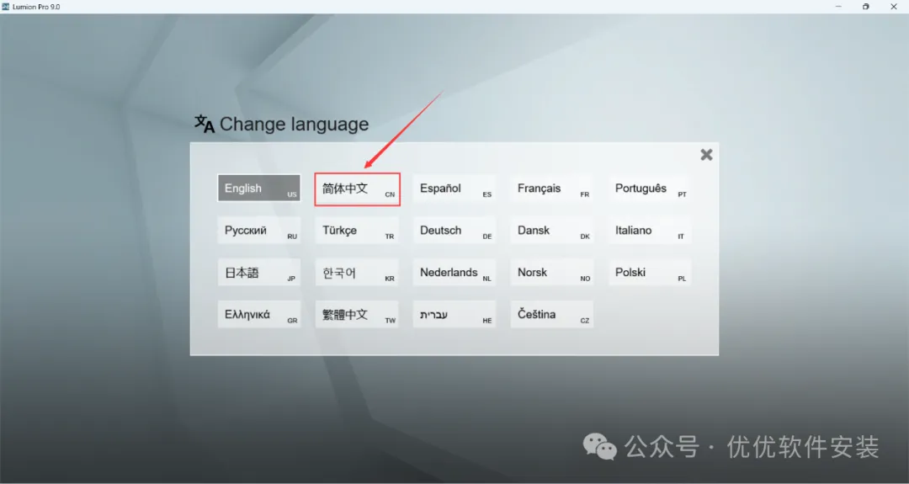Pick Norsk language
909x484 pixels.
coord(551,273)
